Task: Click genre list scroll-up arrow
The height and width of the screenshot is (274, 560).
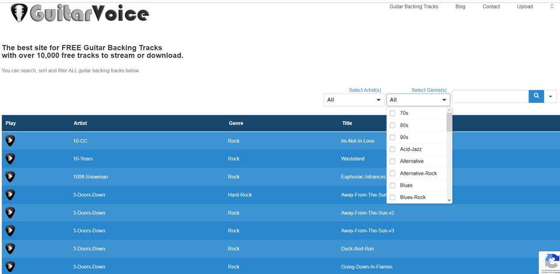Action: click(449, 110)
